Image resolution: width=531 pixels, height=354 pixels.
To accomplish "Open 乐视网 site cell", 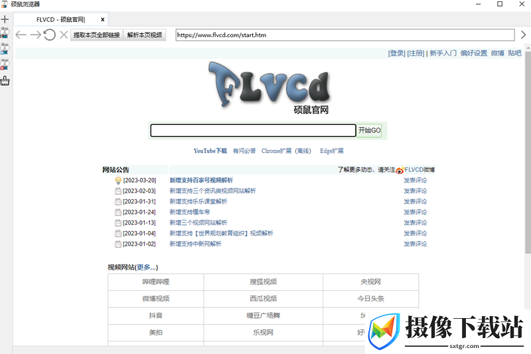I will pos(263,333).
